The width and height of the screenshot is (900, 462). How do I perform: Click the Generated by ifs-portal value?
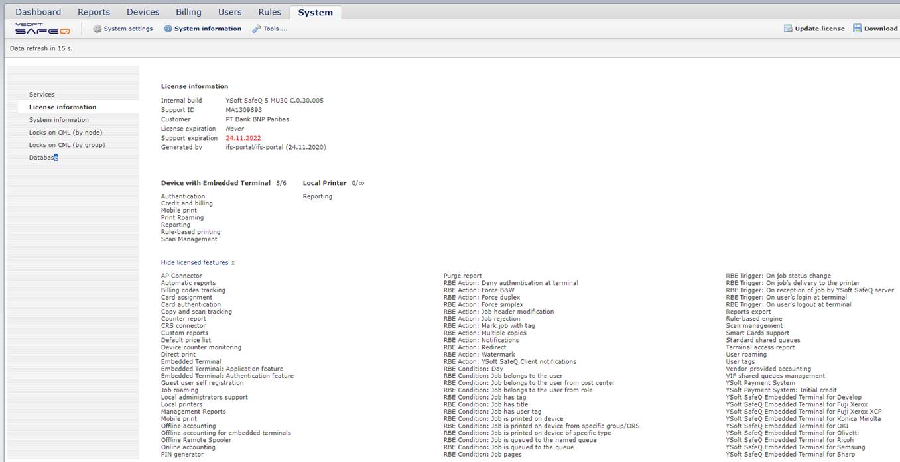tap(276, 147)
